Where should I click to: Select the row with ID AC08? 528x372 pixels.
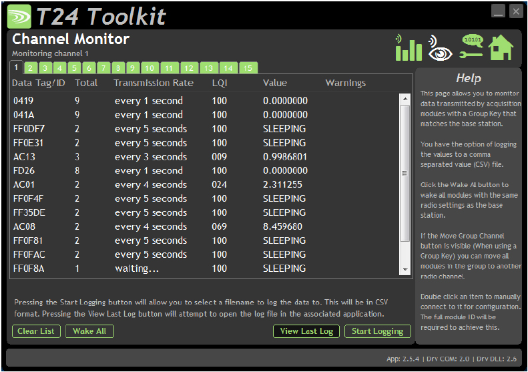pos(205,226)
